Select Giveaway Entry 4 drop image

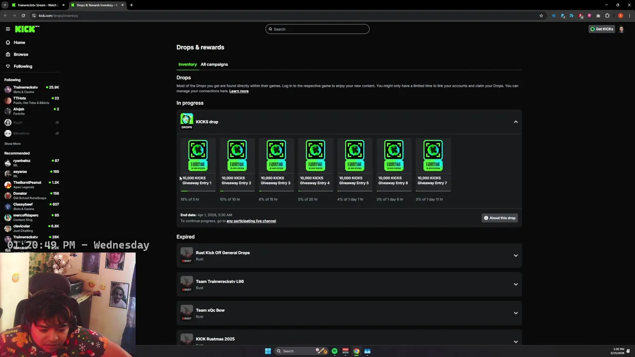coord(315,156)
